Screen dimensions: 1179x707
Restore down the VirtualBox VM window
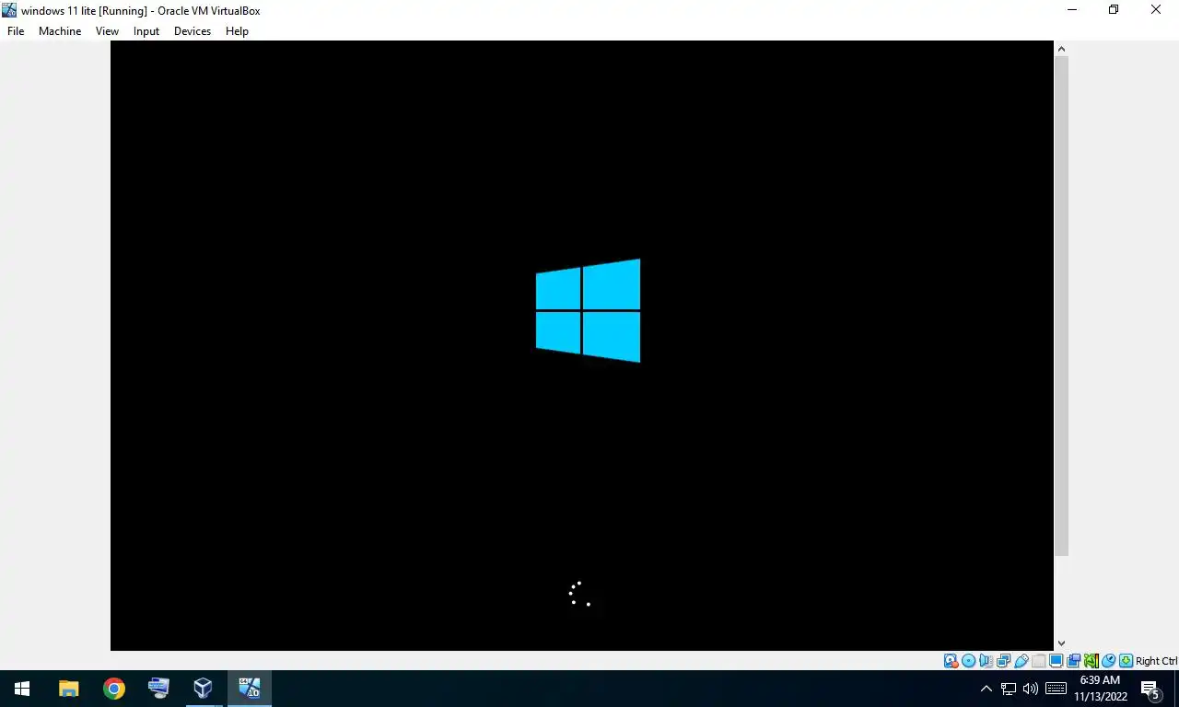(1114, 10)
